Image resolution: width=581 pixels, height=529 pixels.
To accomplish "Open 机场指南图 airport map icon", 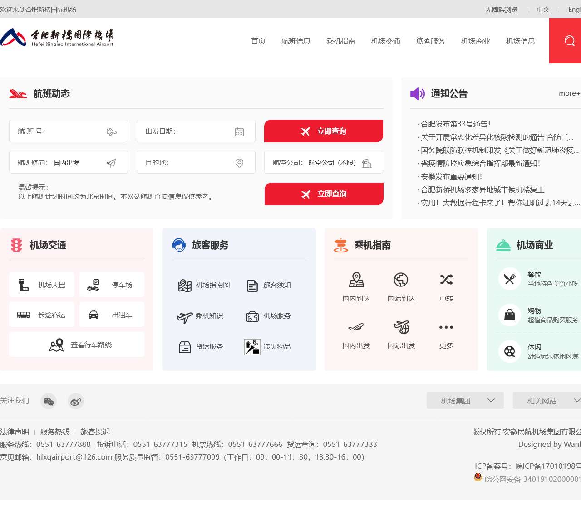I will coord(185,286).
